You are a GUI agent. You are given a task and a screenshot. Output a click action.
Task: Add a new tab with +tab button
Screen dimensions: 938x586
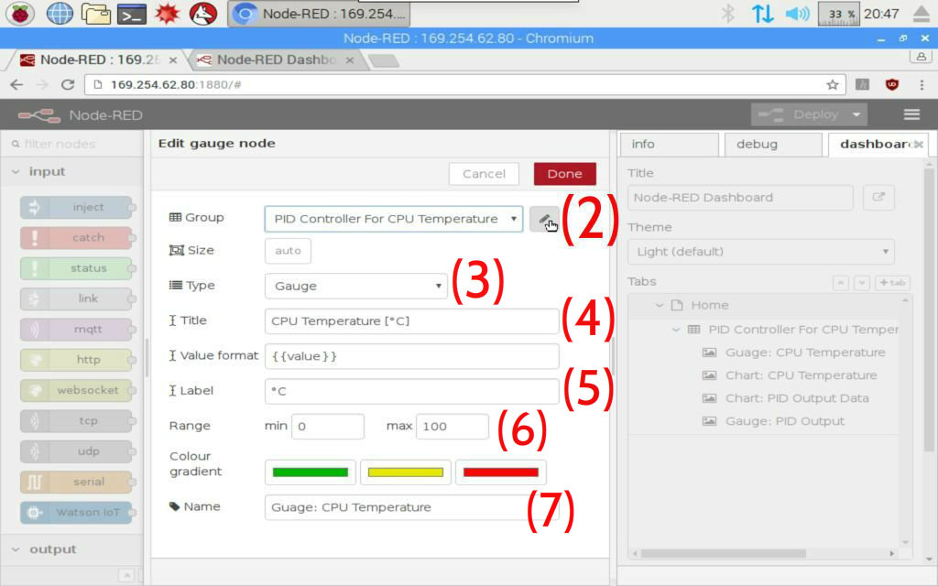click(892, 282)
